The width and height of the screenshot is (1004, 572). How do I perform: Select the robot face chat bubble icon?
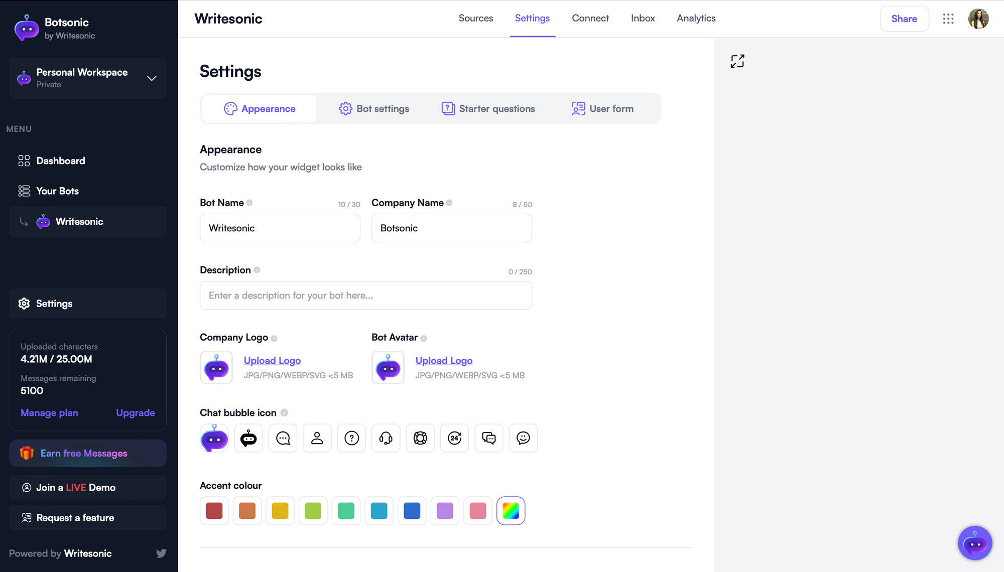pos(248,438)
